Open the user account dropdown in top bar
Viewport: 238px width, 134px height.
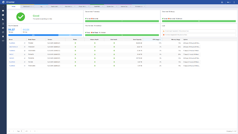(x=229, y=2)
